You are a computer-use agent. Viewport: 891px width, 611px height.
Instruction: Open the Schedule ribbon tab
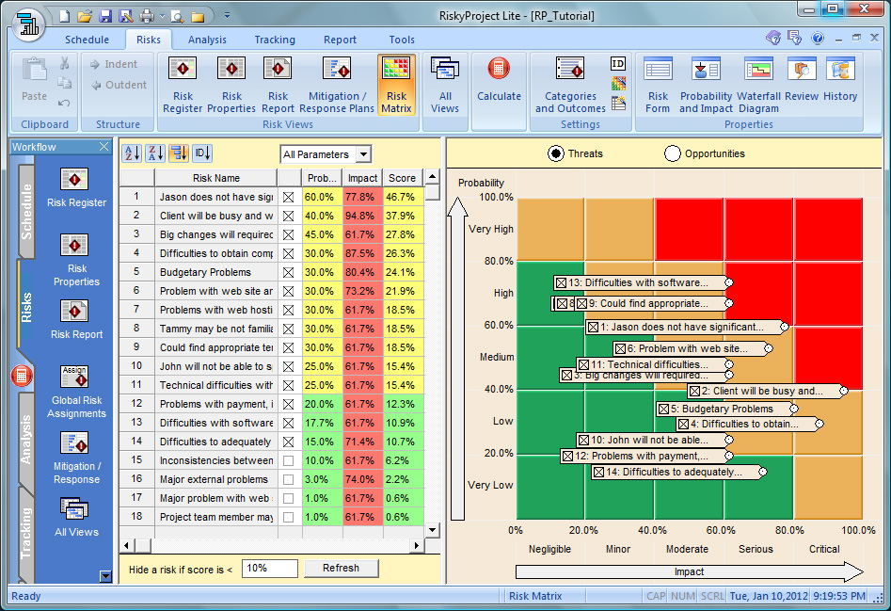87,40
